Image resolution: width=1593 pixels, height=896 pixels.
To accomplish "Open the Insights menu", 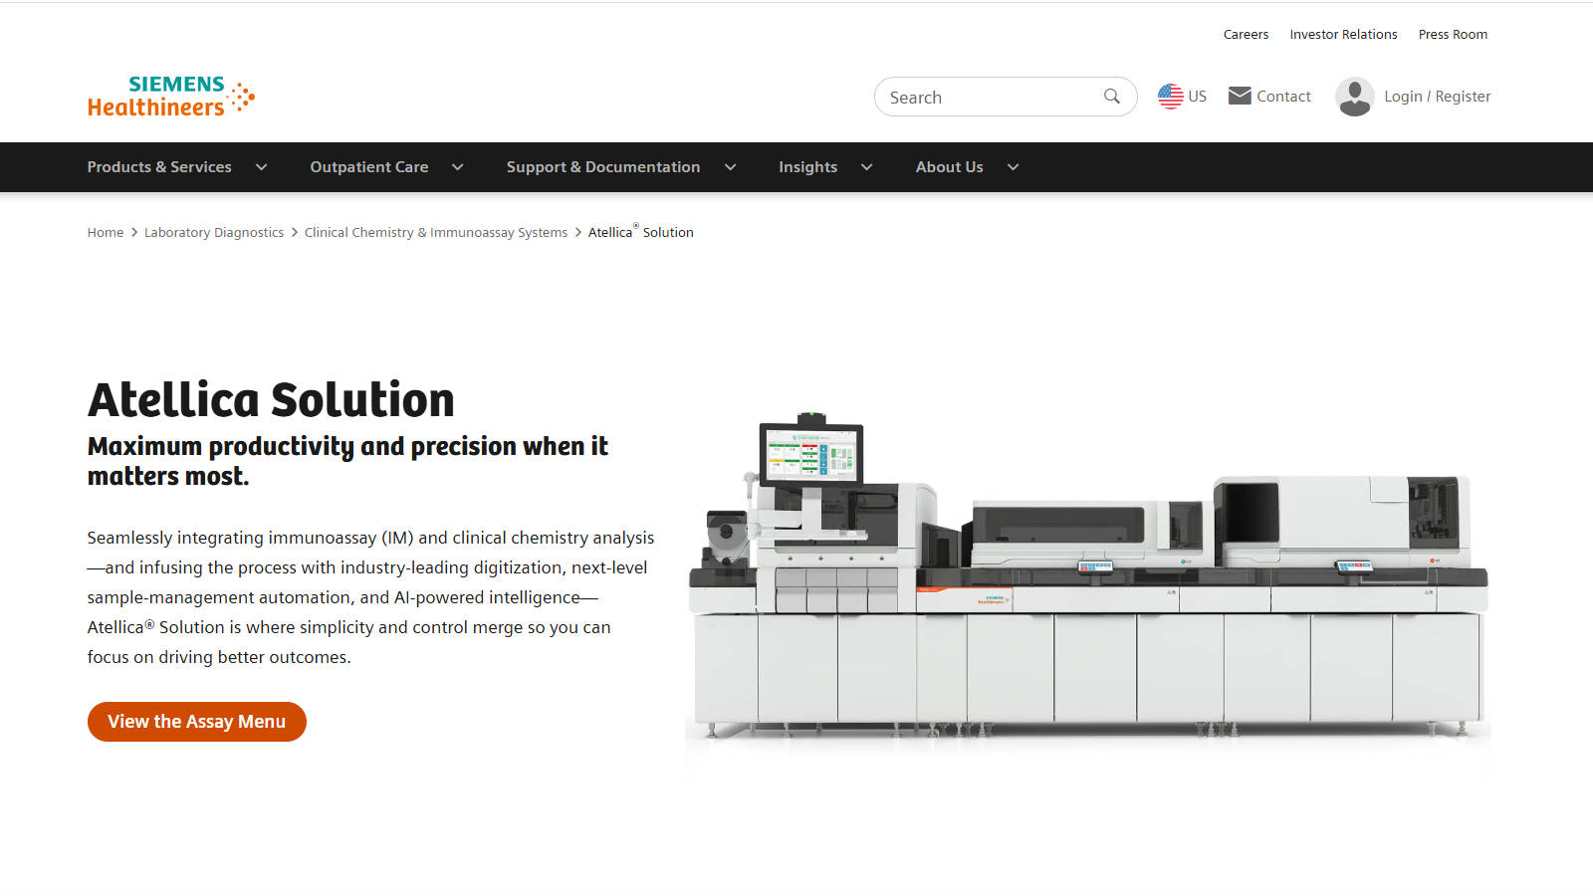I will tap(807, 167).
